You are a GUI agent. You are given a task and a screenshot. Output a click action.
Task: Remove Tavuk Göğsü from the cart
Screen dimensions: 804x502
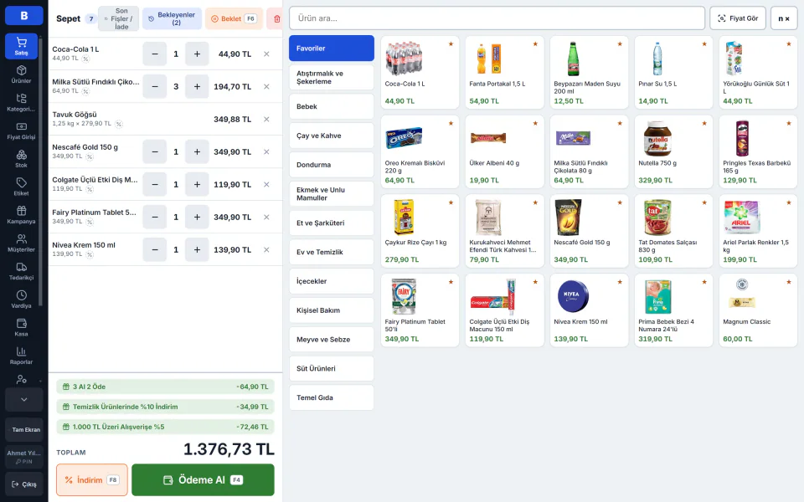click(x=266, y=120)
